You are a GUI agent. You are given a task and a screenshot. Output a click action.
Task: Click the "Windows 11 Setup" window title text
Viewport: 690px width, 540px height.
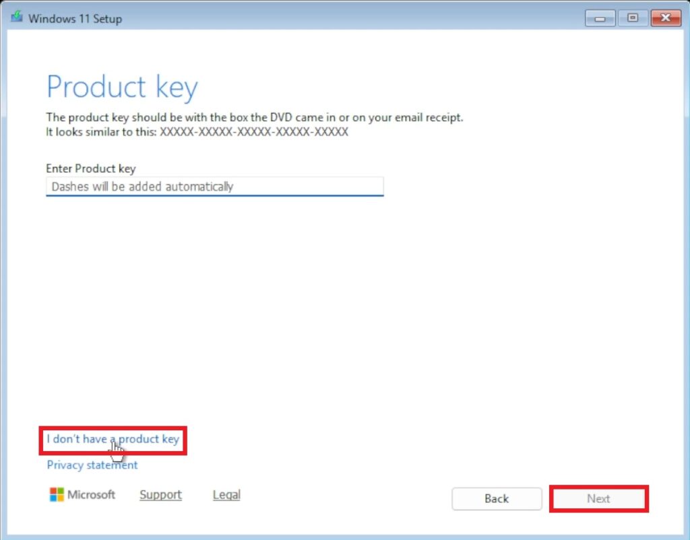point(75,18)
